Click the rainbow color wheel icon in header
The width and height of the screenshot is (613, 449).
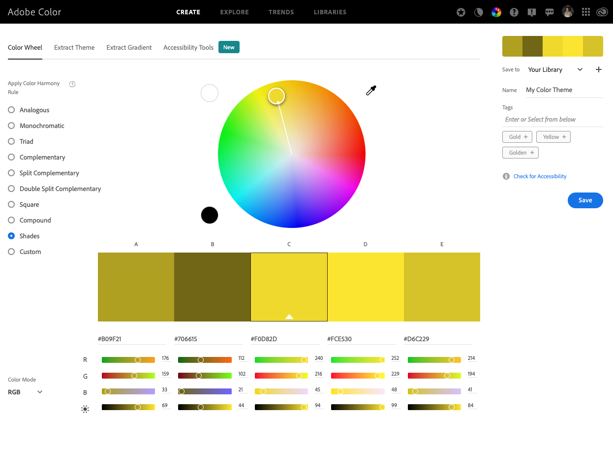click(x=496, y=12)
